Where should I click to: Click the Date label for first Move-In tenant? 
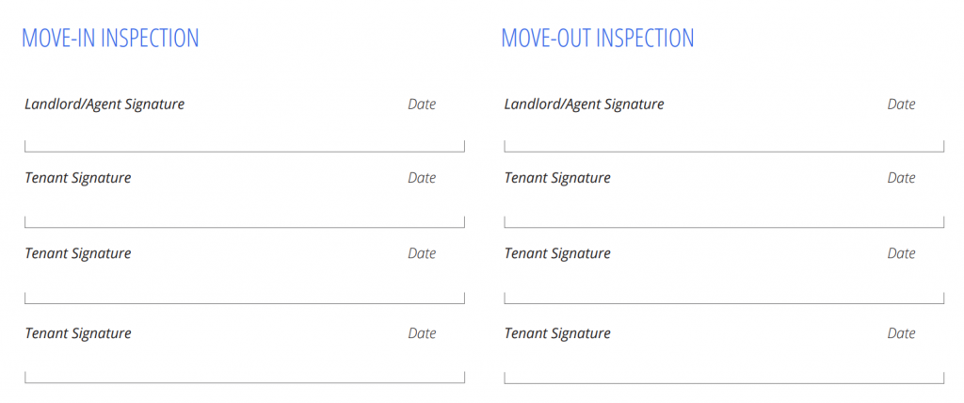422,178
